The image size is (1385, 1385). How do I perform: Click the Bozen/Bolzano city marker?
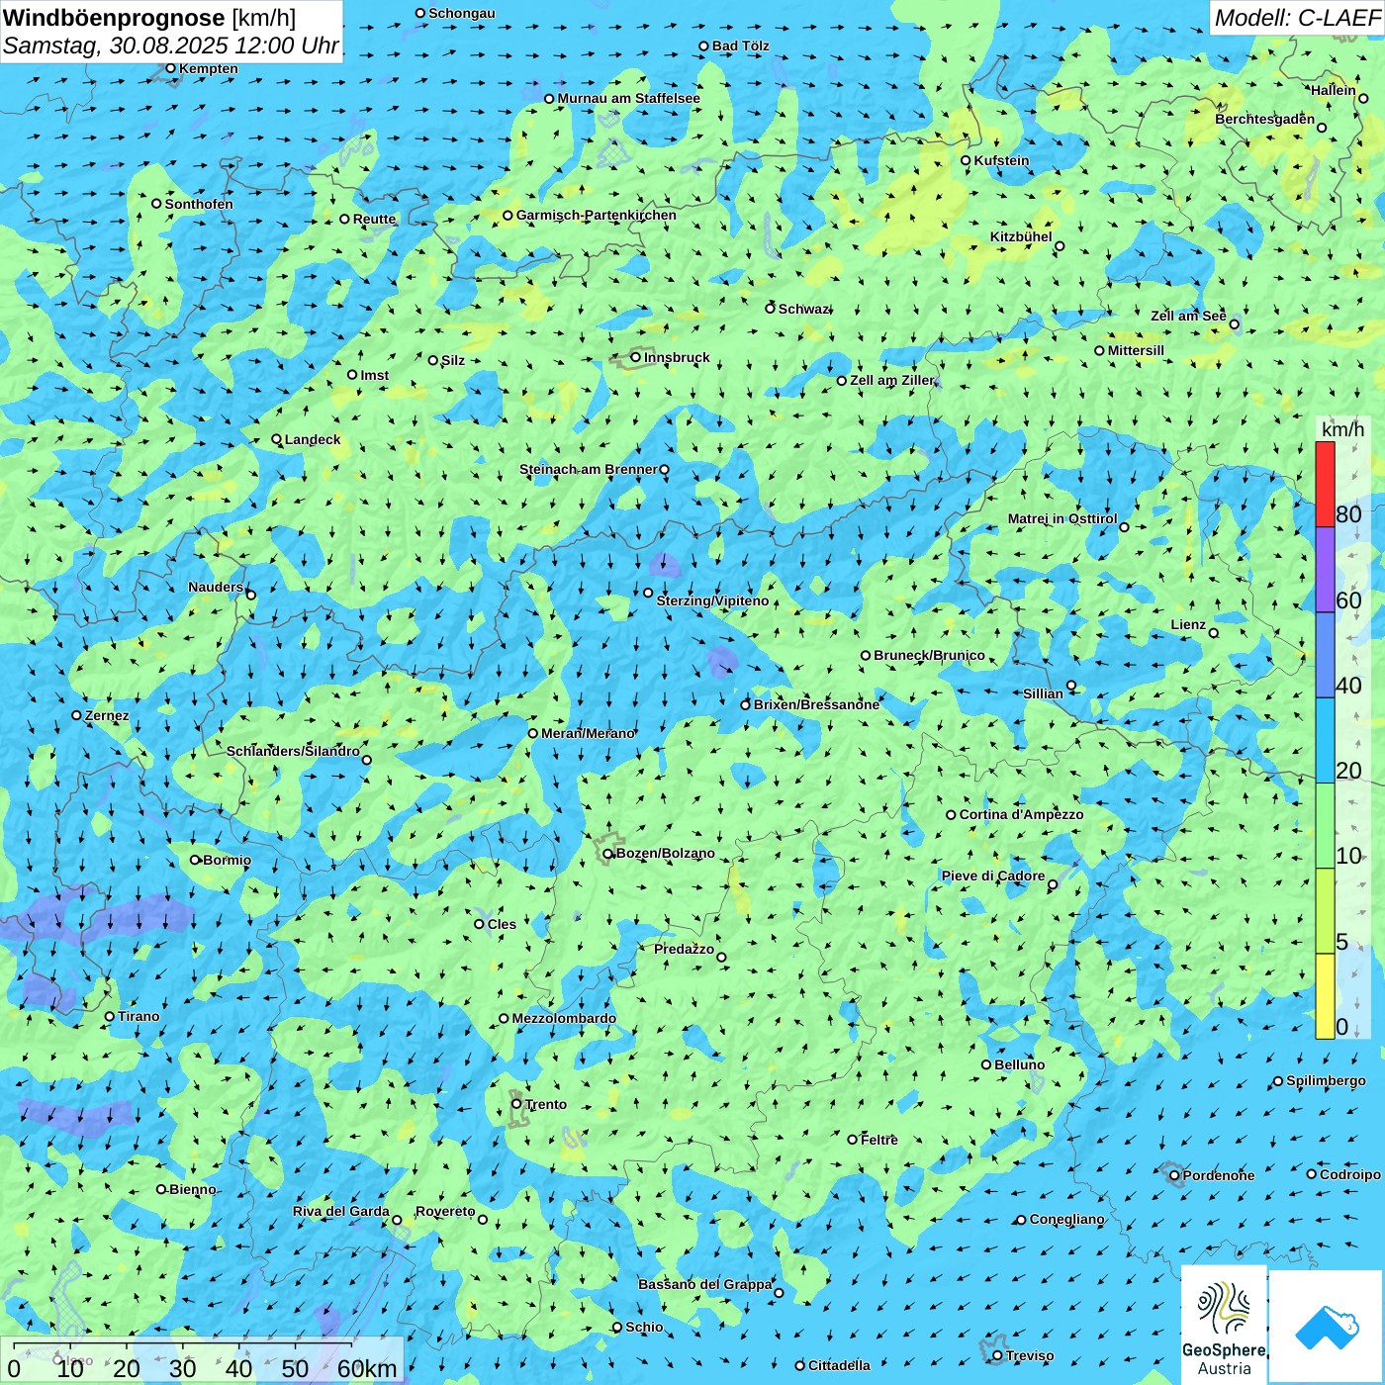[x=608, y=854]
